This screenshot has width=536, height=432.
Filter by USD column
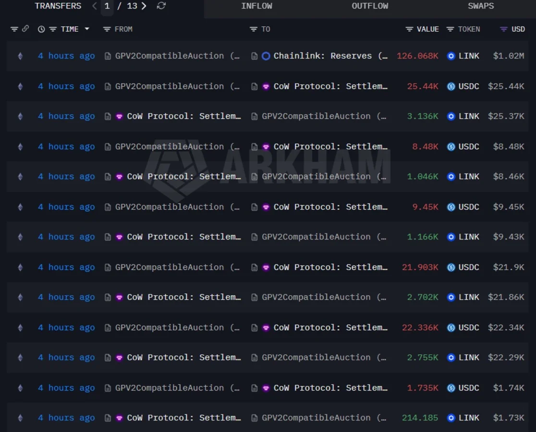tap(503, 29)
